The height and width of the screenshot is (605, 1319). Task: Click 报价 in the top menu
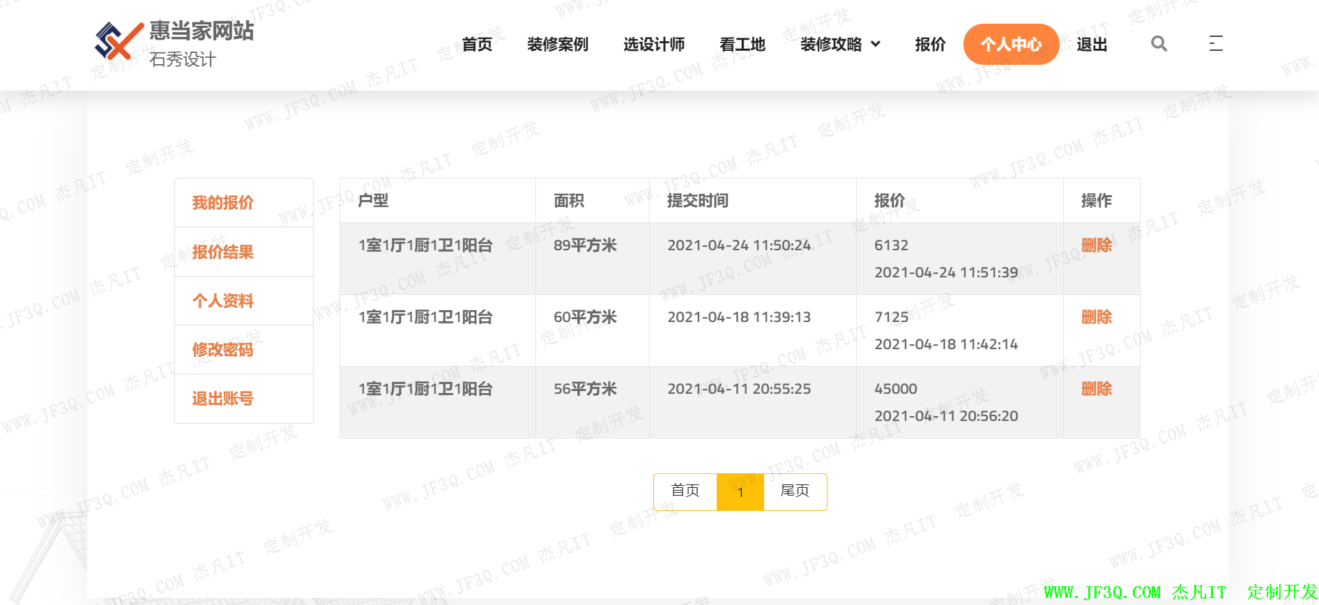[930, 45]
